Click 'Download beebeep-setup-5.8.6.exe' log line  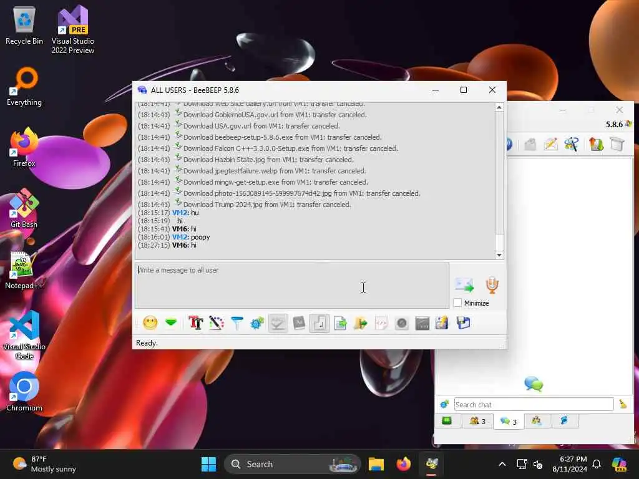click(x=283, y=137)
